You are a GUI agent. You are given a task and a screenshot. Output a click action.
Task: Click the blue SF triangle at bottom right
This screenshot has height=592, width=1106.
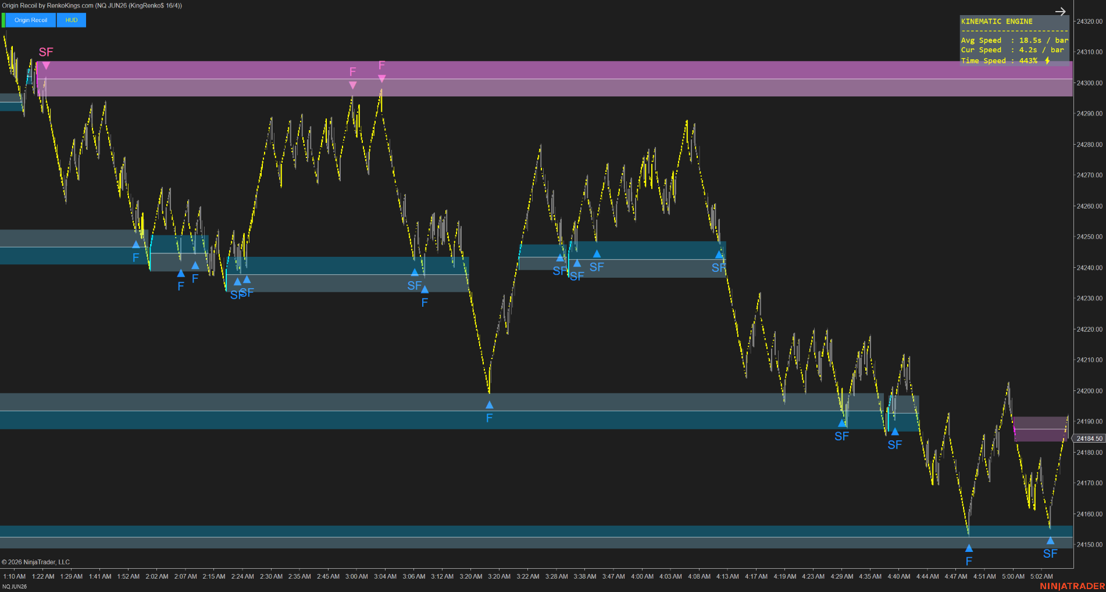click(x=1050, y=541)
